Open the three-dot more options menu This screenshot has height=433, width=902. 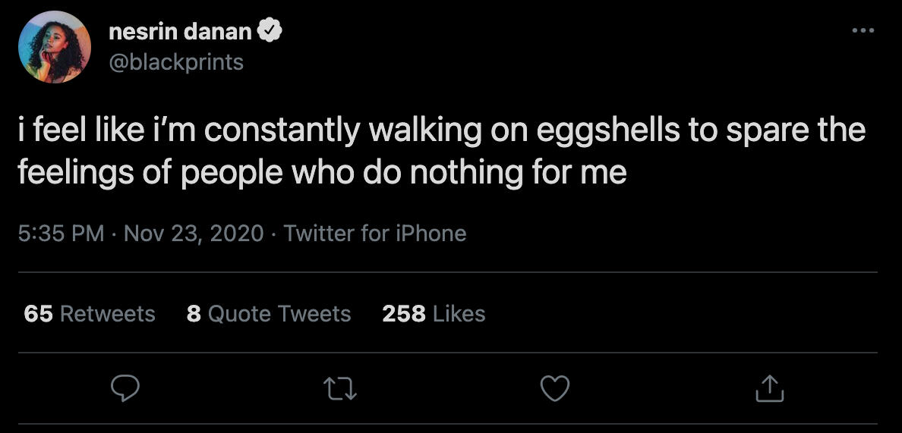click(x=863, y=31)
